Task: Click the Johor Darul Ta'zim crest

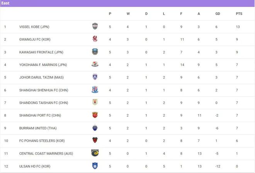Action: [x=95, y=77]
